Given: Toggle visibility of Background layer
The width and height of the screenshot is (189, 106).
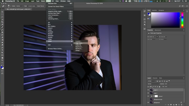Looking at the screenshot, I should click(x=148, y=102).
